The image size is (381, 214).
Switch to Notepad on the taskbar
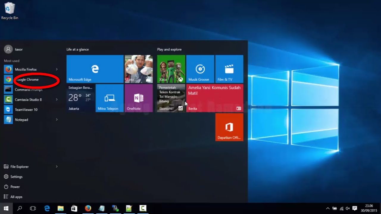(x=102, y=208)
